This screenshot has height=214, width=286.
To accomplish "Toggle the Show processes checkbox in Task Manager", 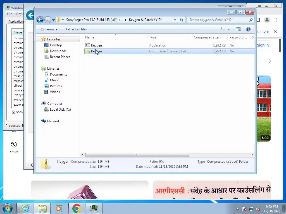I will [x=13, y=112].
